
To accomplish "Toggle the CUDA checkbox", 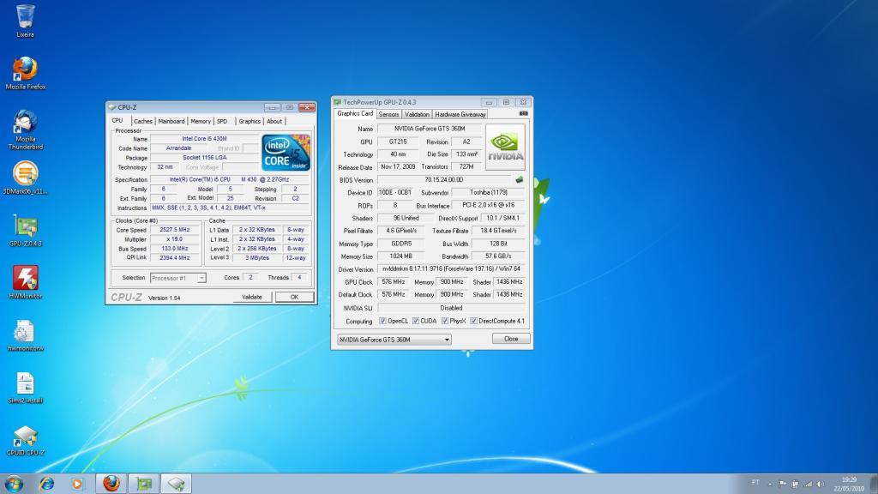I will pyautogui.click(x=416, y=321).
